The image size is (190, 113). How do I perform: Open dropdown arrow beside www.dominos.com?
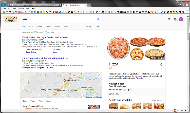tap(43, 40)
